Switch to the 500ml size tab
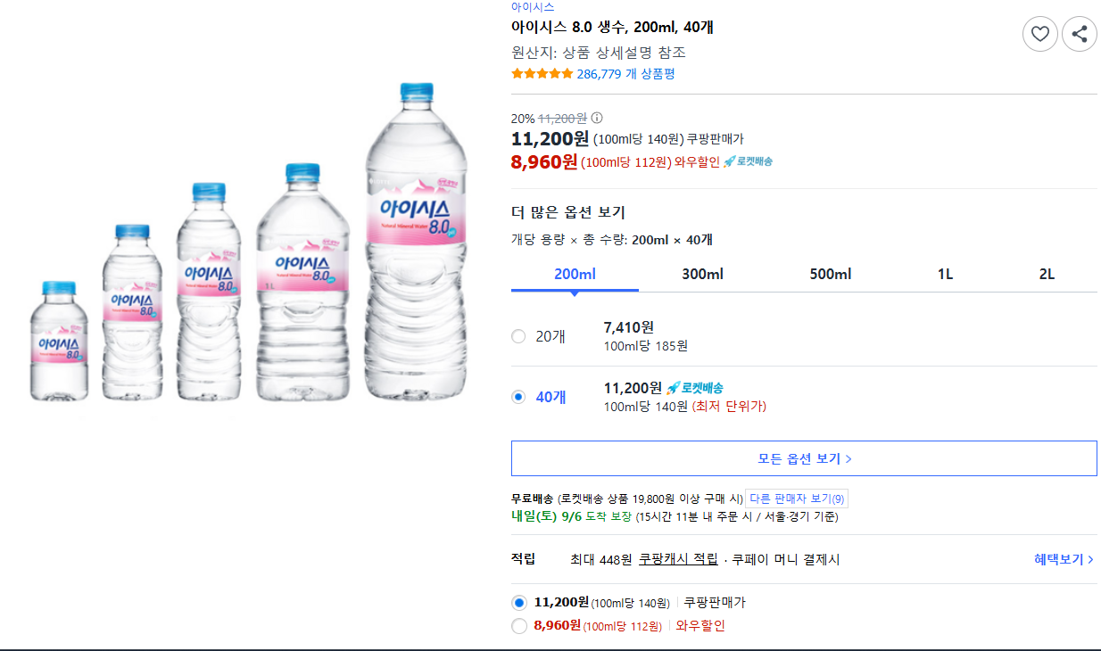 (831, 274)
